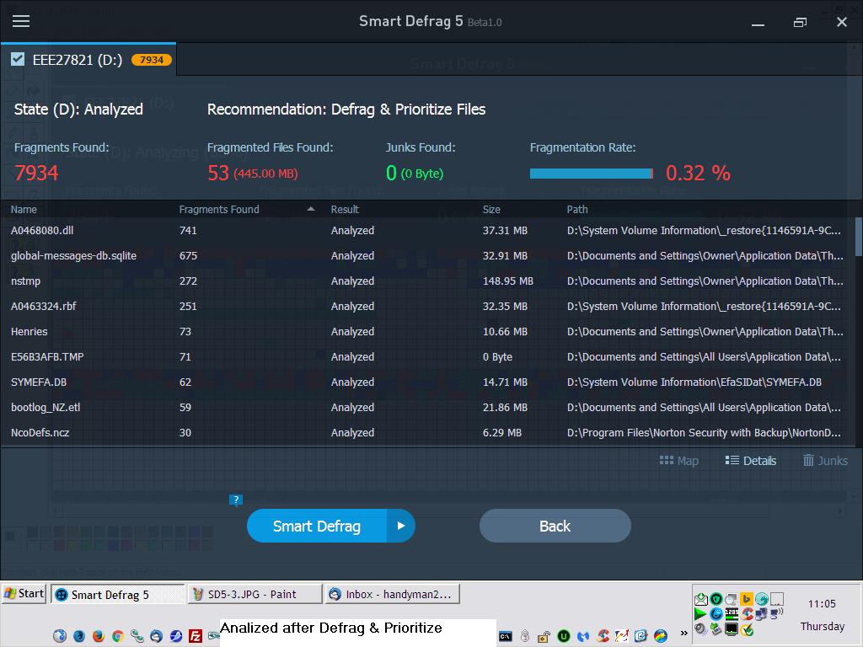
Task: Launch the green U icon in quick launch
Action: coord(564,636)
